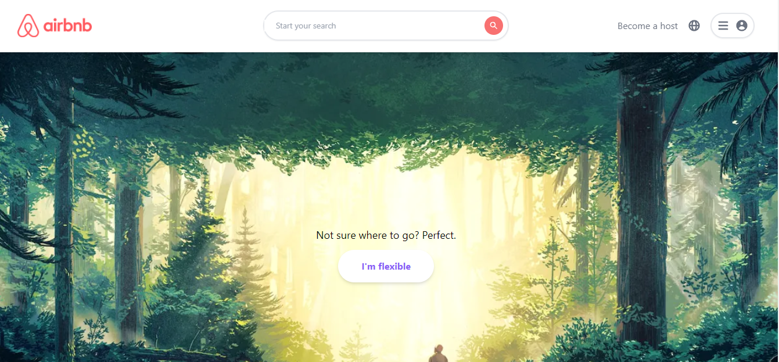
Task: Click the user profile avatar icon
Action: (741, 26)
